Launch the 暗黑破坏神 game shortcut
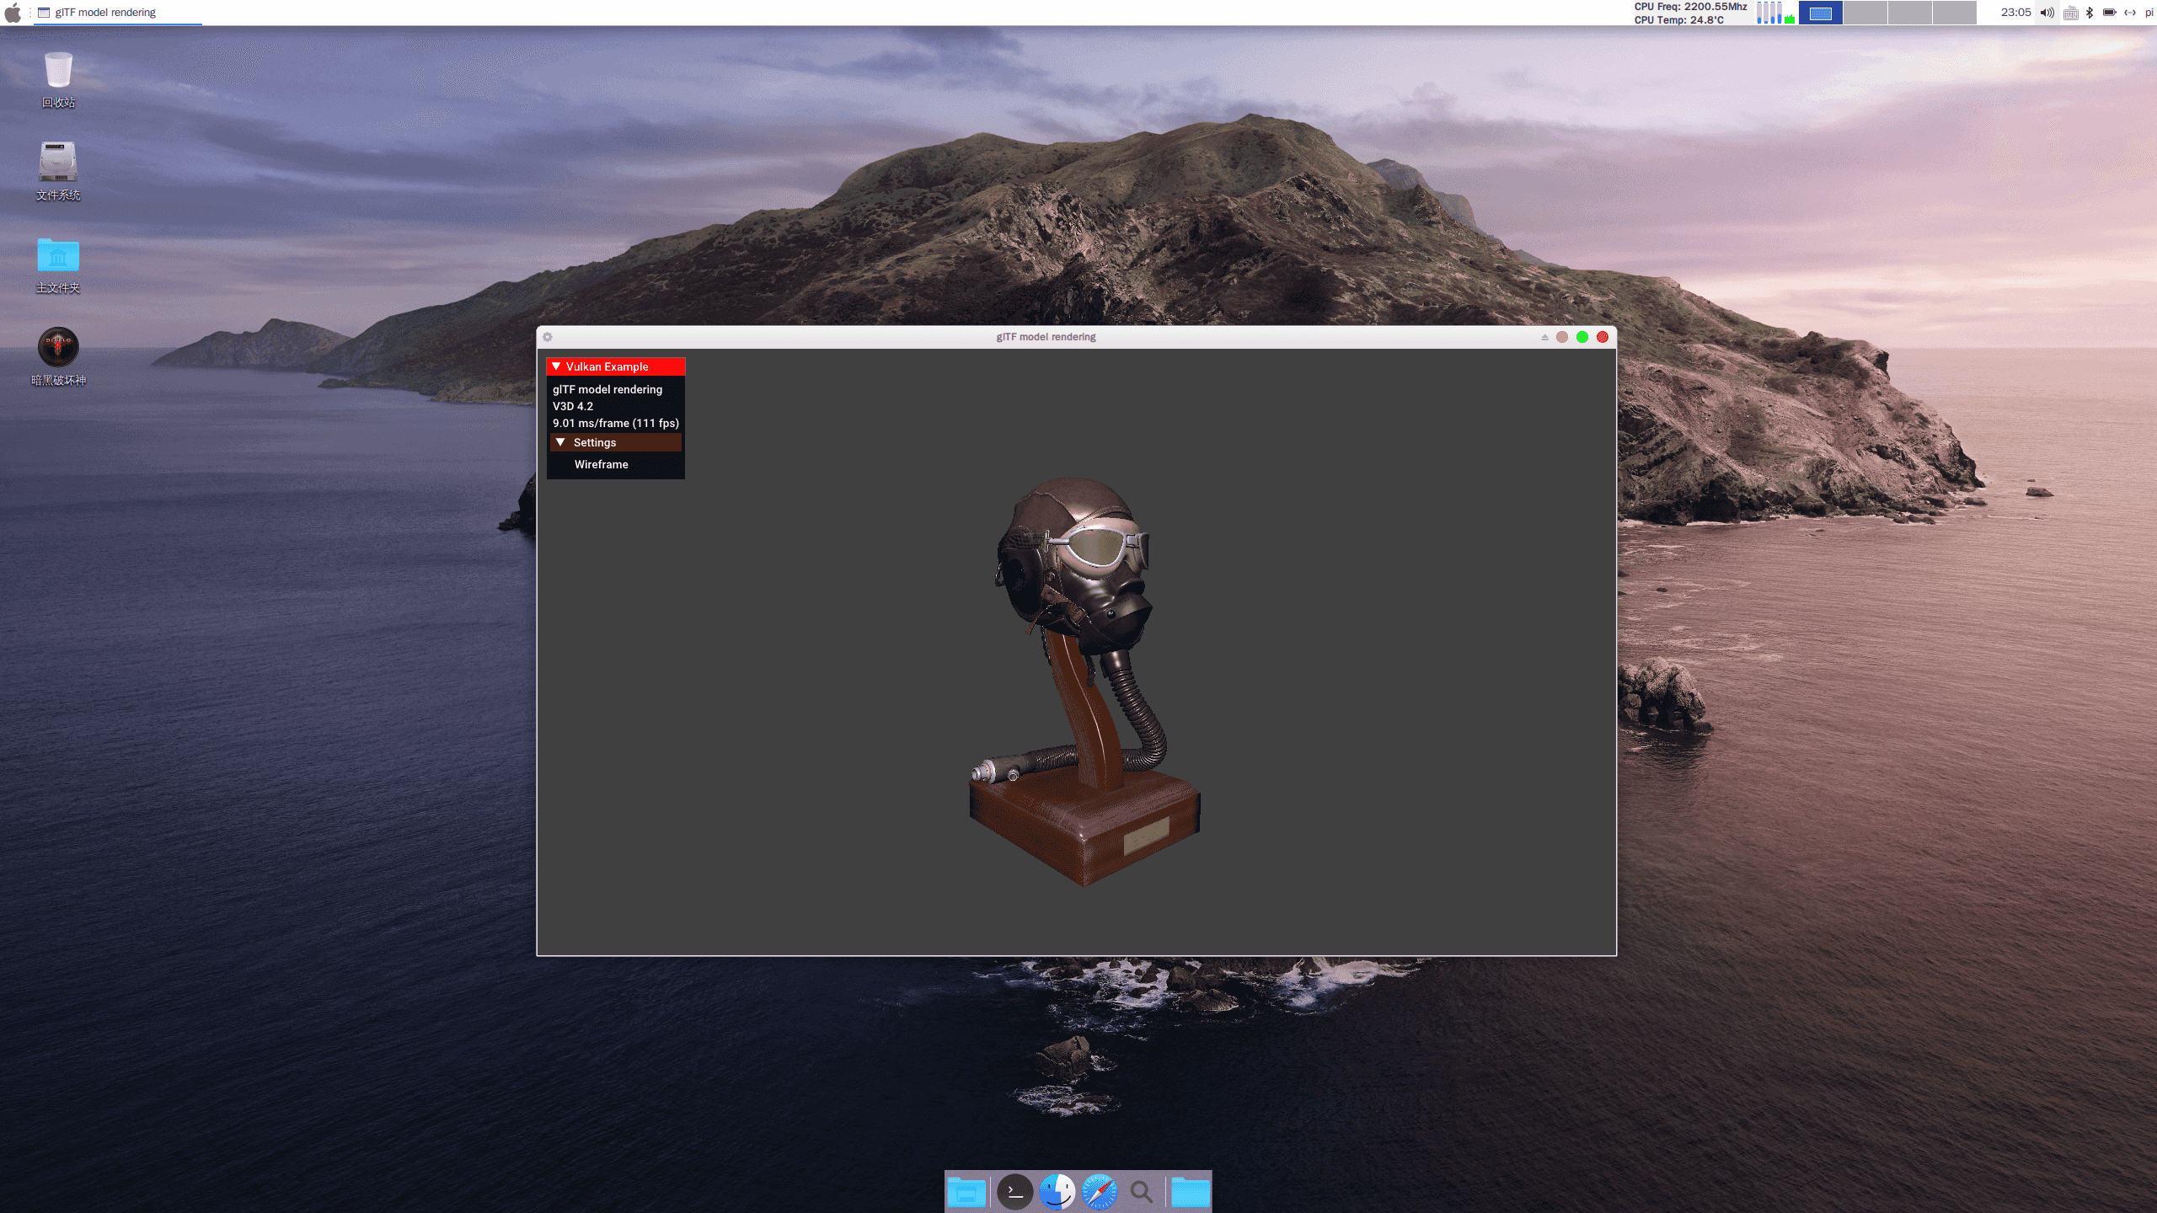The width and height of the screenshot is (2157, 1213). (58, 347)
